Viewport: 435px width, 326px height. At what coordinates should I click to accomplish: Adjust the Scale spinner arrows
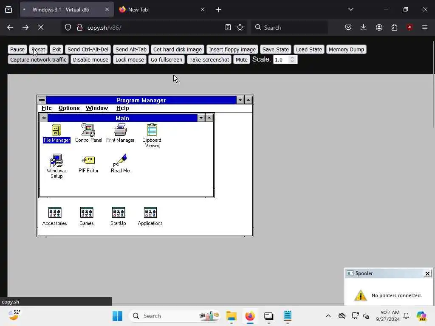click(292, 59)
